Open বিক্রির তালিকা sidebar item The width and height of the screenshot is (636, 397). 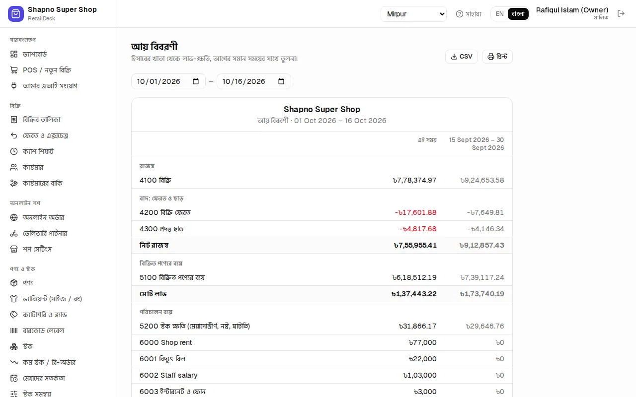pos(60,120)
